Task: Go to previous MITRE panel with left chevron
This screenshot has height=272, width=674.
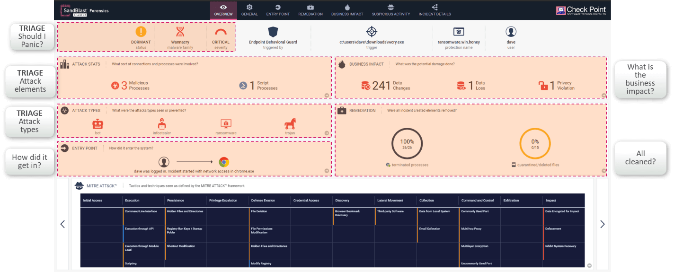Action: click(62, 224)
